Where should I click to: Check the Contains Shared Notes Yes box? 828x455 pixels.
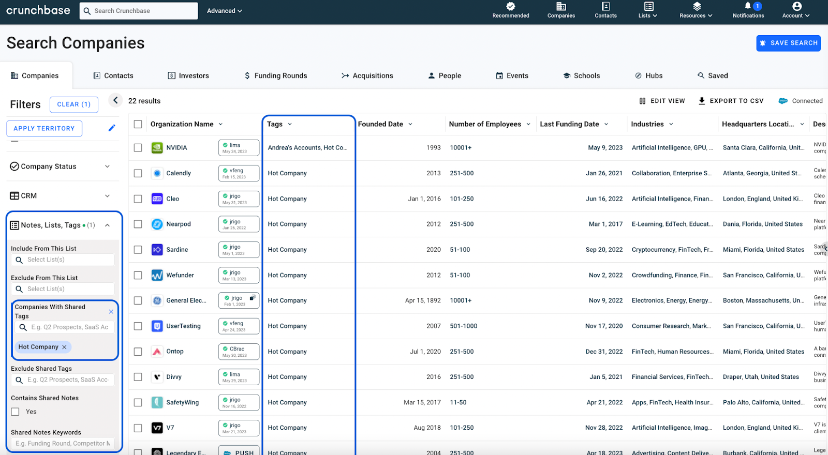click(16, 412)
